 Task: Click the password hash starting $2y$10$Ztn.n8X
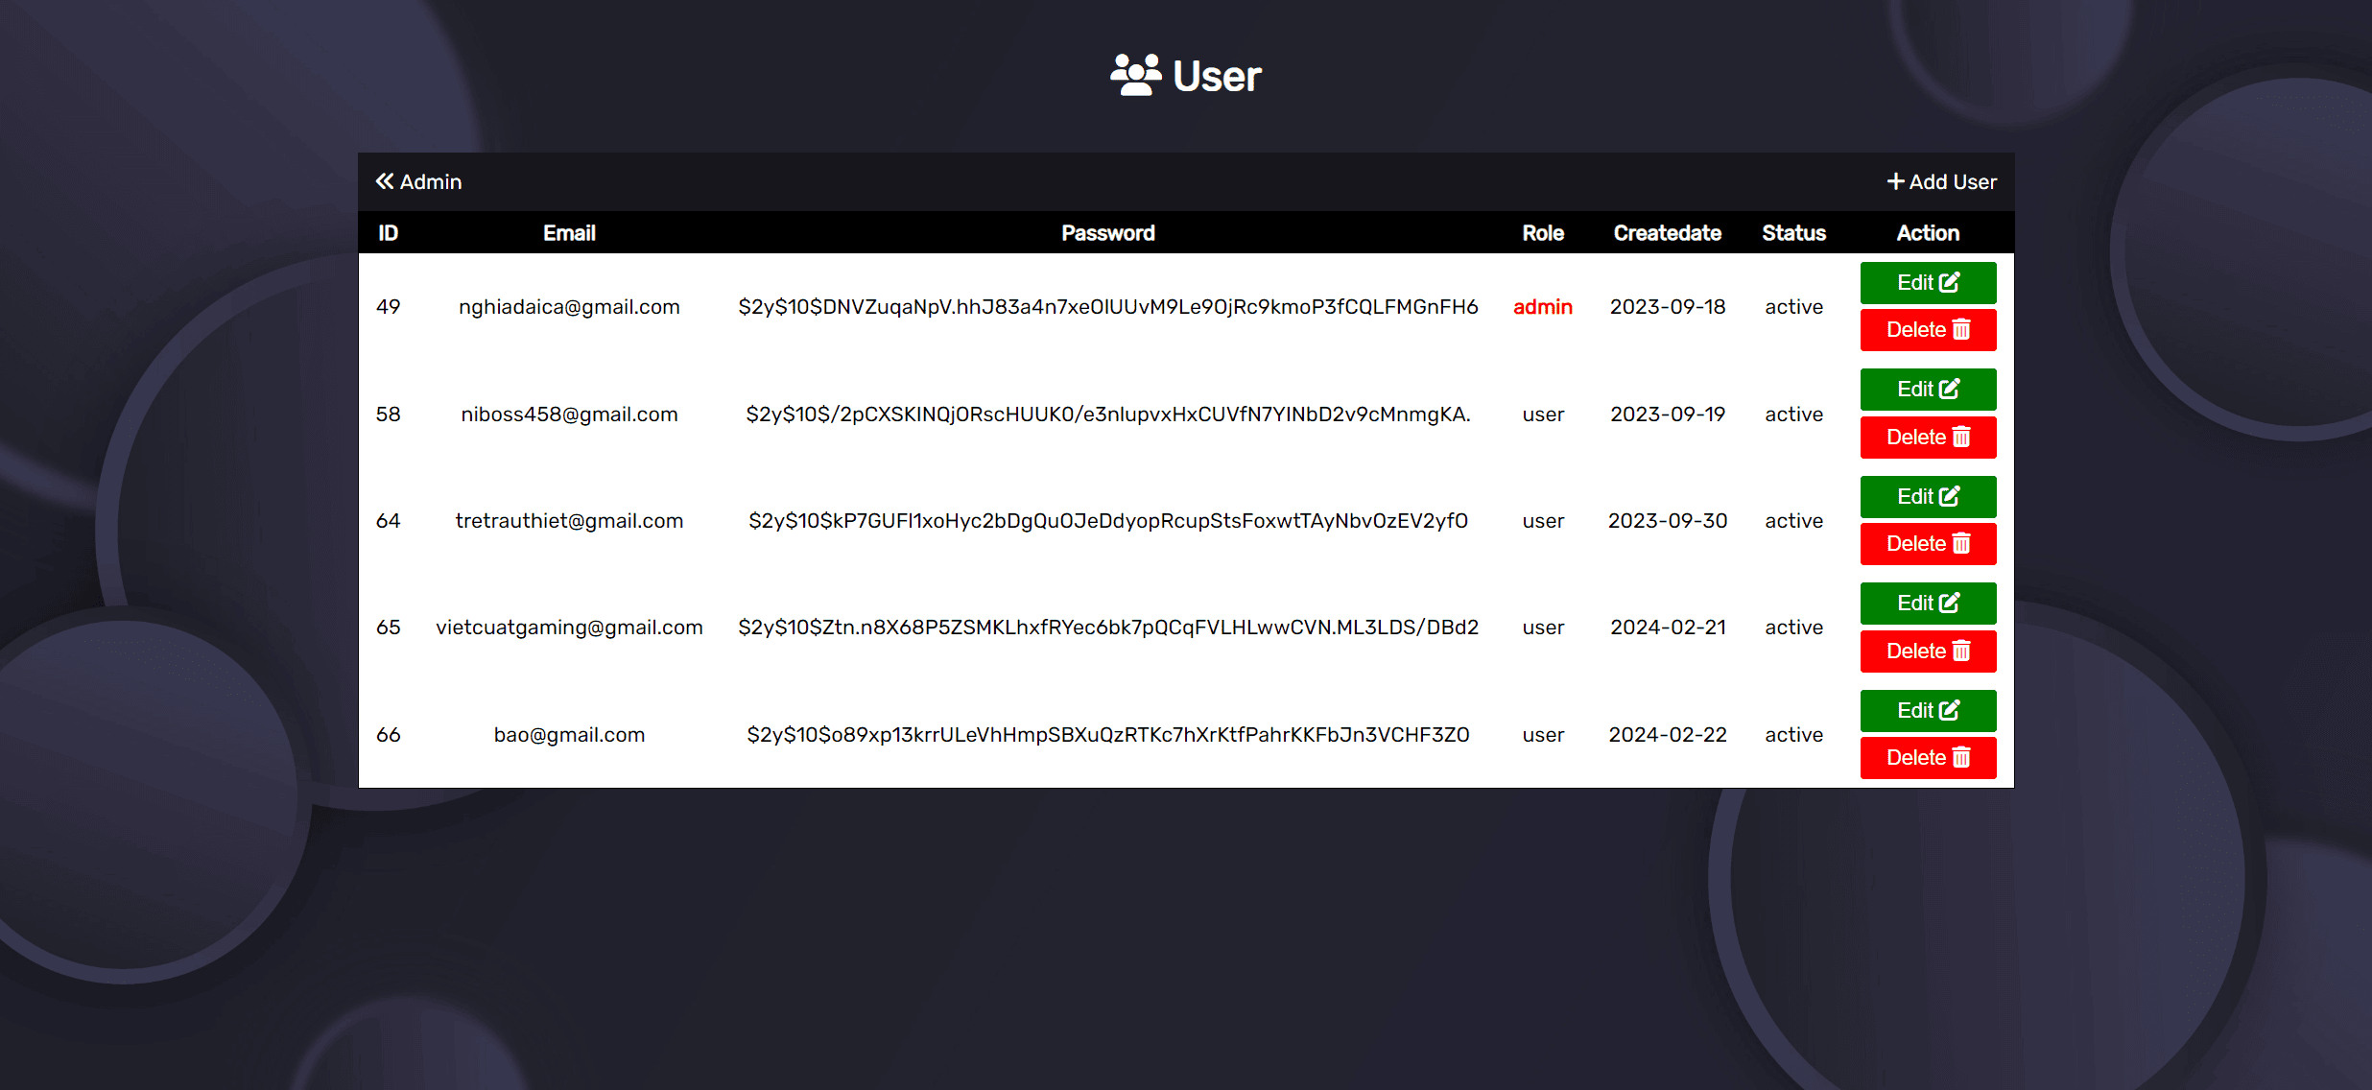pos(1107,628)
